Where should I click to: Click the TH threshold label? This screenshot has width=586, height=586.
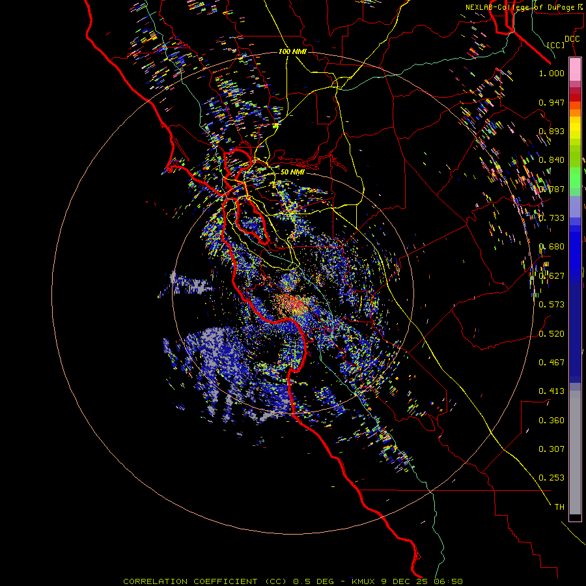click(x=559, y=507)
